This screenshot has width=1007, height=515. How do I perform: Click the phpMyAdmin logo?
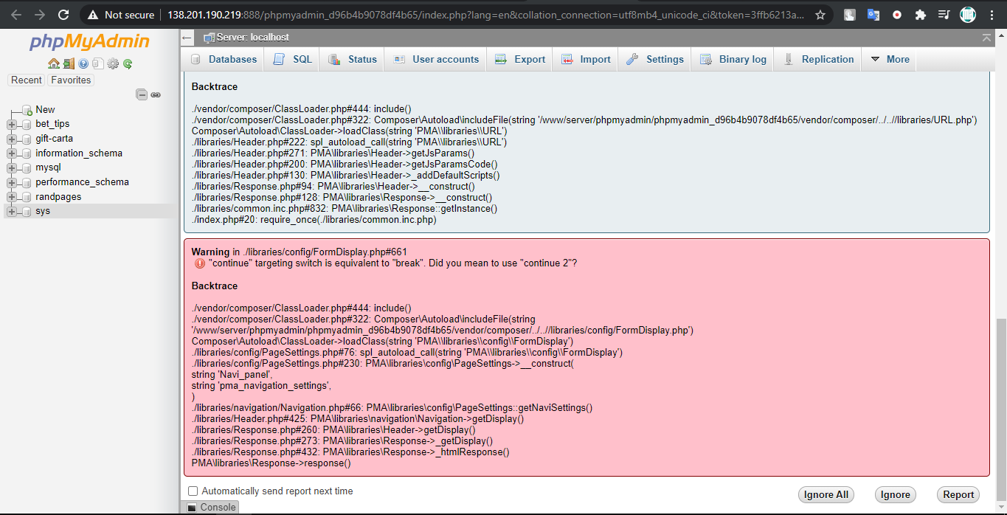pyautogui.click(x=89, y=42)
